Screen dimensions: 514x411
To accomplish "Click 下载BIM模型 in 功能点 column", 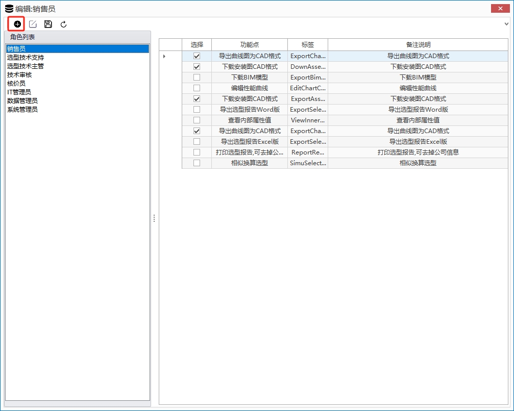I will [250, 78].
